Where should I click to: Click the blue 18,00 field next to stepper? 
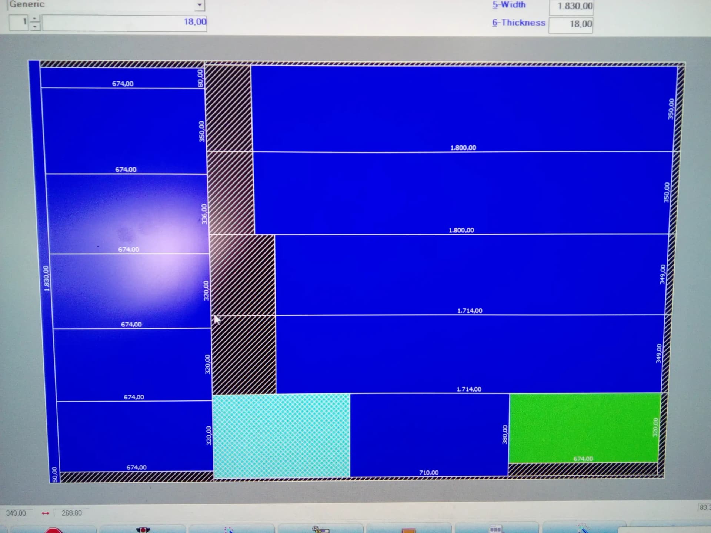click(x=124, y=23)
